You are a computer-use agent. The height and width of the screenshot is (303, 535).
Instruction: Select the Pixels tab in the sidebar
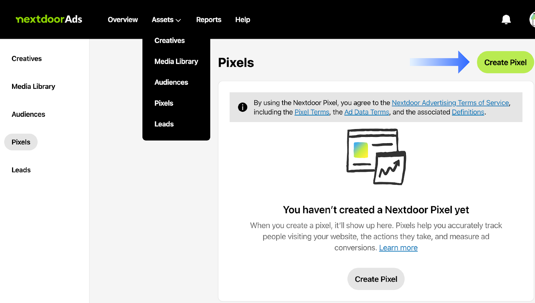21,142
